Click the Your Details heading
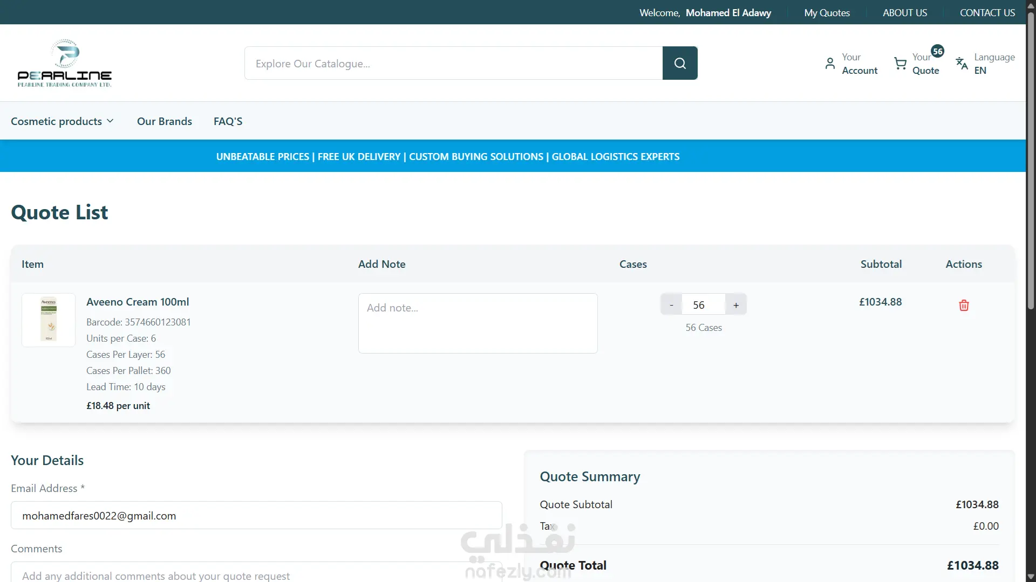This screenshot has height=582, width=1036. pos(47,460)
